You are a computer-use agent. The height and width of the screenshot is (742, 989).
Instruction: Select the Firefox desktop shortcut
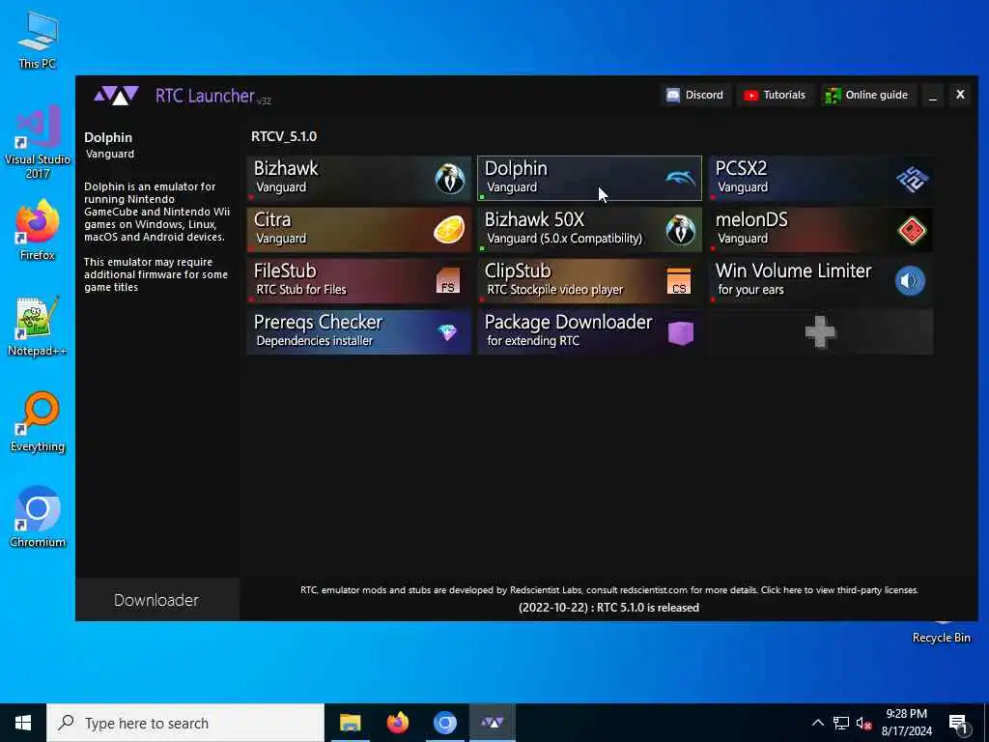38,230
